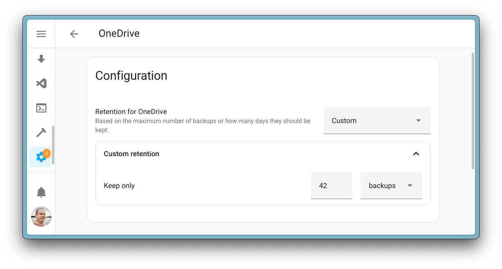The width and height of the screenshot is (502, 269).
Task: Click the OneDrive title in the app bar
Action: point(119,34)
